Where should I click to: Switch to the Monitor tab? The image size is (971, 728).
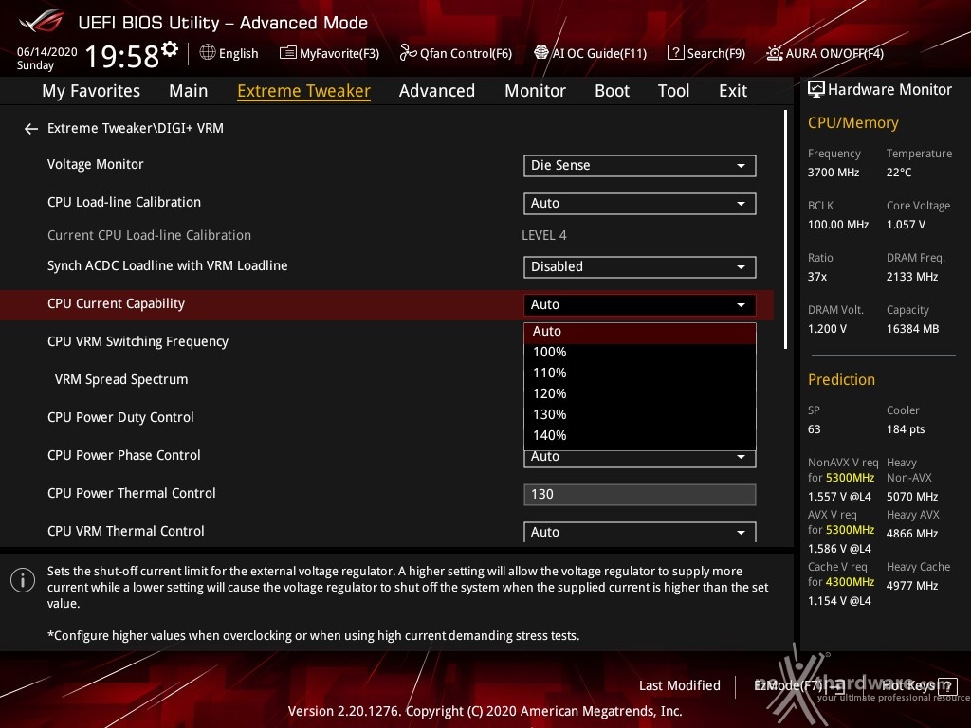pos(535,91)
